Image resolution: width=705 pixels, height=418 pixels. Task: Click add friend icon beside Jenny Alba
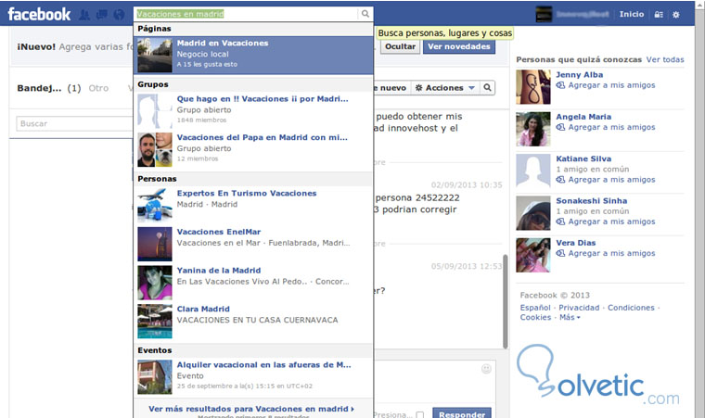pos(560,85)
